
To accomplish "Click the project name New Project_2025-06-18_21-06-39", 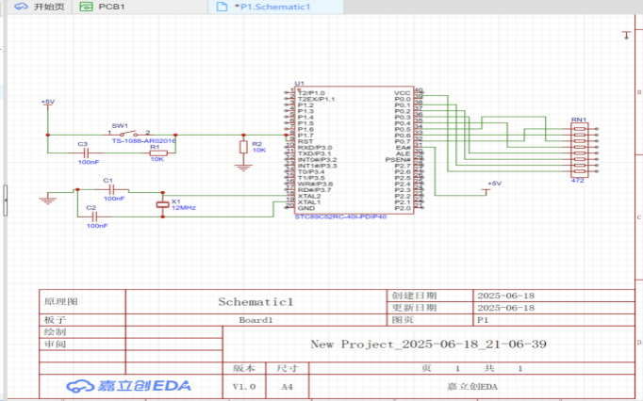I will coord(429,345).
